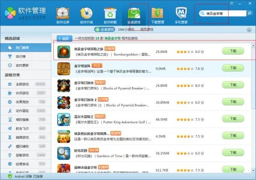
Task: Click the results list scroll-down arrow
Action: coord(253,170)
